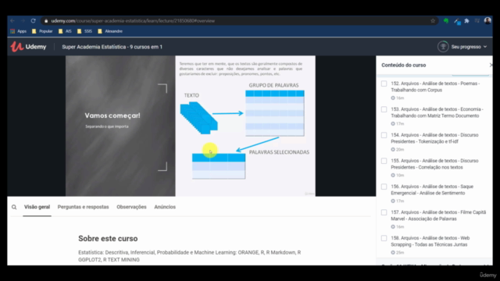Open lecture 157 Associação de Palavras
This screenshot has height=281, width=500.
pyautogui.click(x=438, y=215)
